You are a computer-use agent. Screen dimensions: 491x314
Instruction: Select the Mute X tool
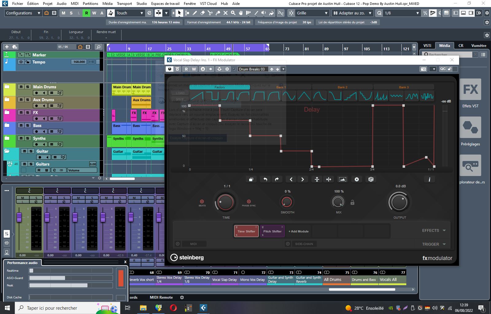click(225, 13)
